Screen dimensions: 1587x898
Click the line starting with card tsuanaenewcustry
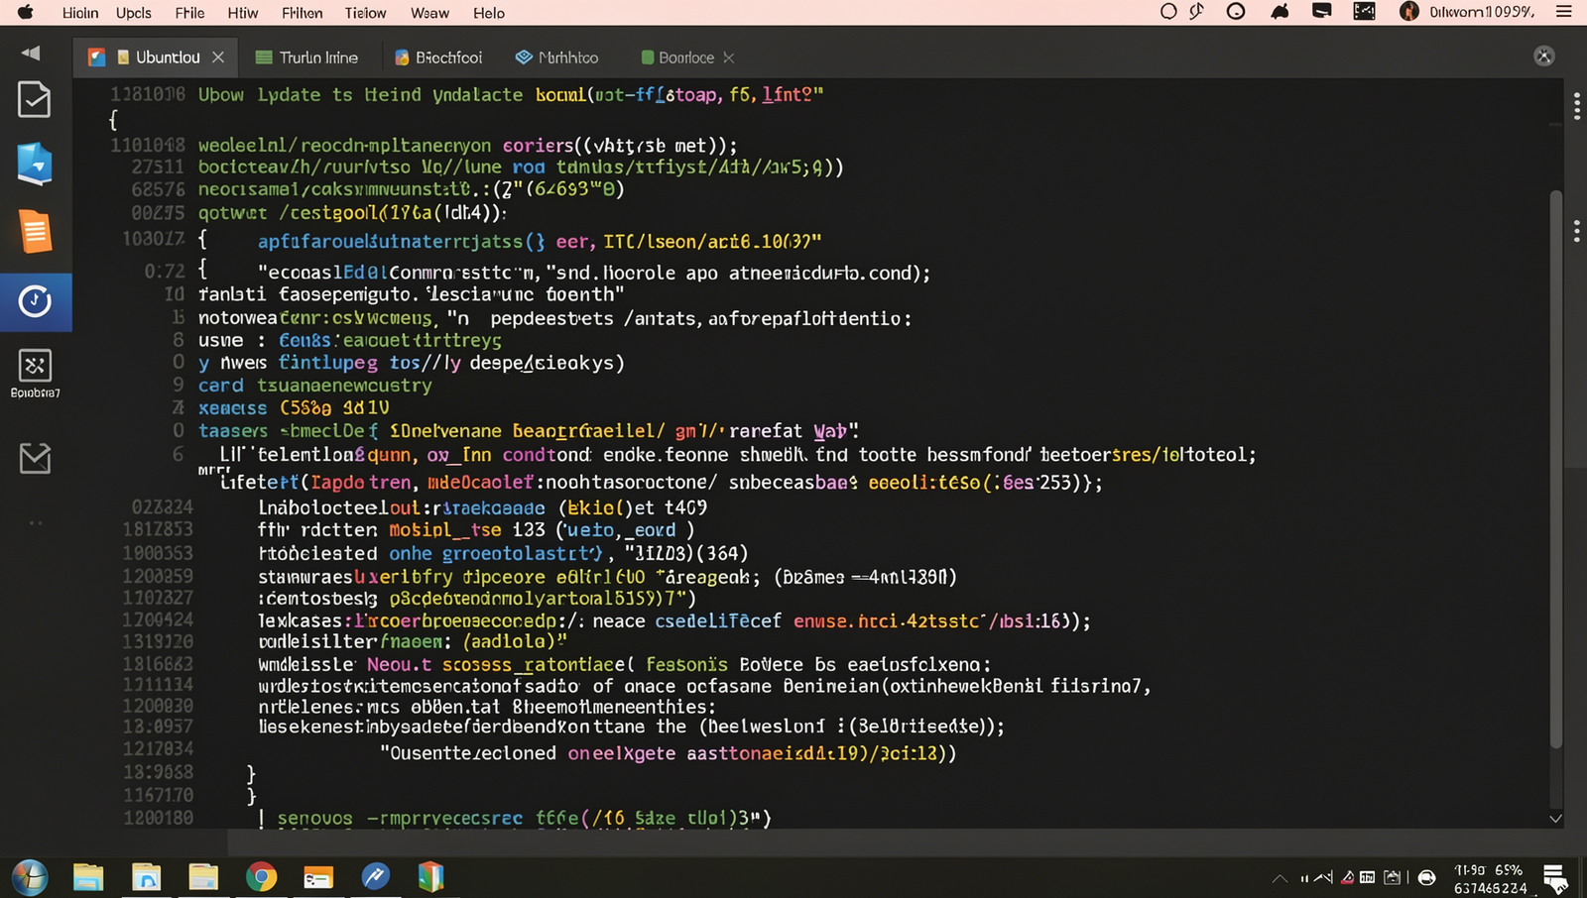point(314,386)
